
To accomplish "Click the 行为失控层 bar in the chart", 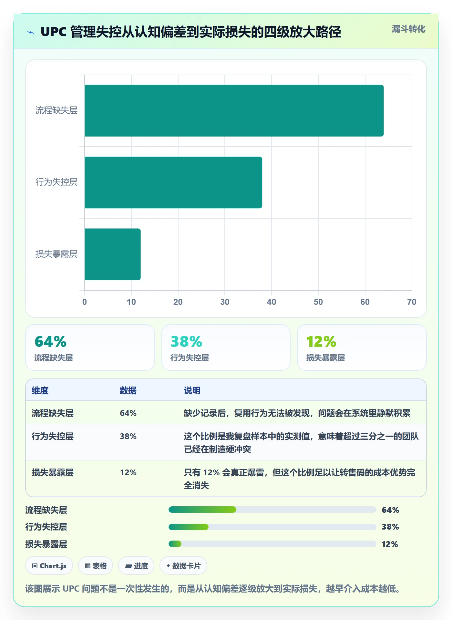I will (173, 182).
